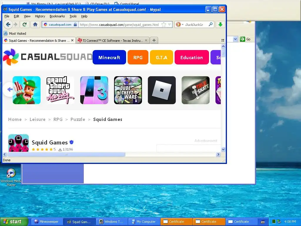Open the Windows Media Player desktop shortcut
This screenshot has width=301, height=226.
tap(11, 177)
